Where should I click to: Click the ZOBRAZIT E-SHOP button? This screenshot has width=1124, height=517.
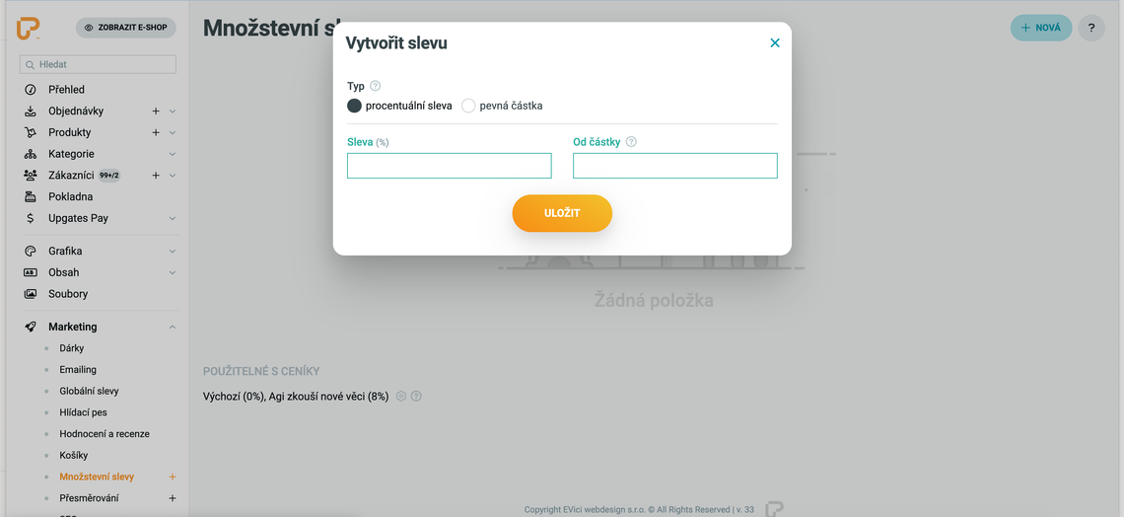click(x=125, y=28)
